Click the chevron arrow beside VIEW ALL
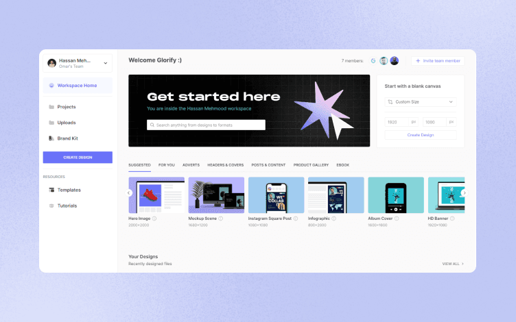 [462, 264]
